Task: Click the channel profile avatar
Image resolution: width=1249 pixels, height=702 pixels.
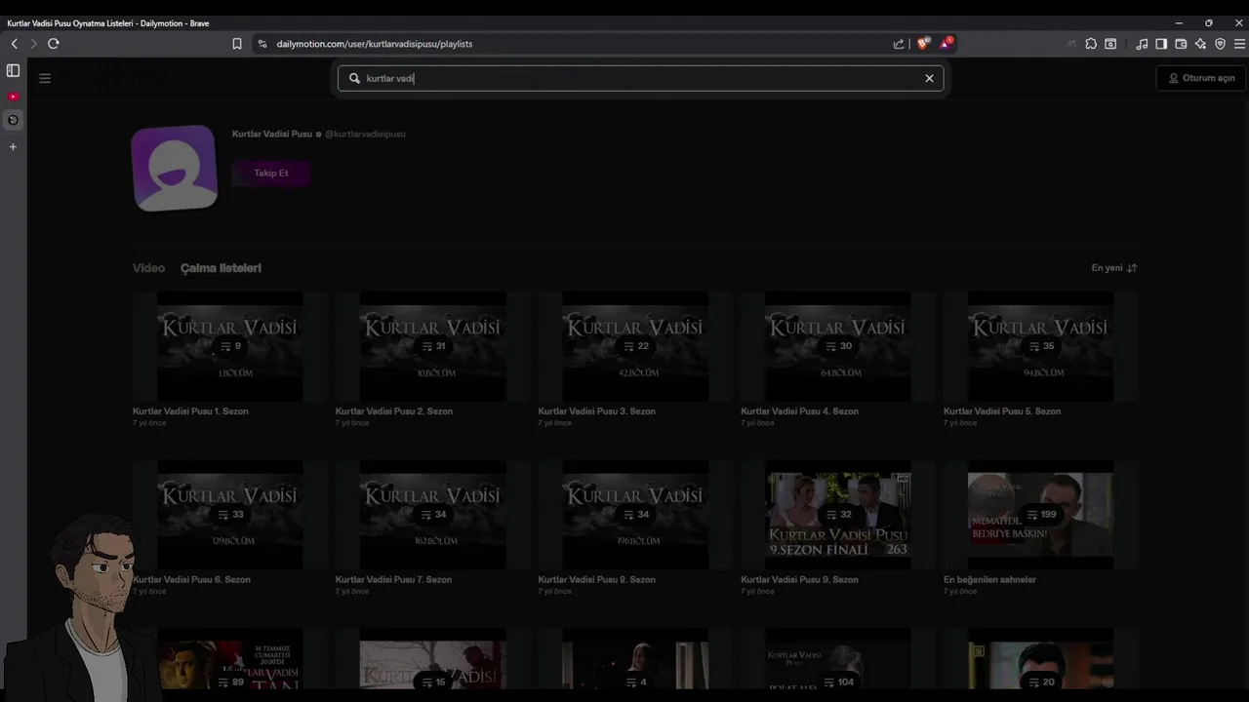Action: pyautogui.click(x=174, y=167)
